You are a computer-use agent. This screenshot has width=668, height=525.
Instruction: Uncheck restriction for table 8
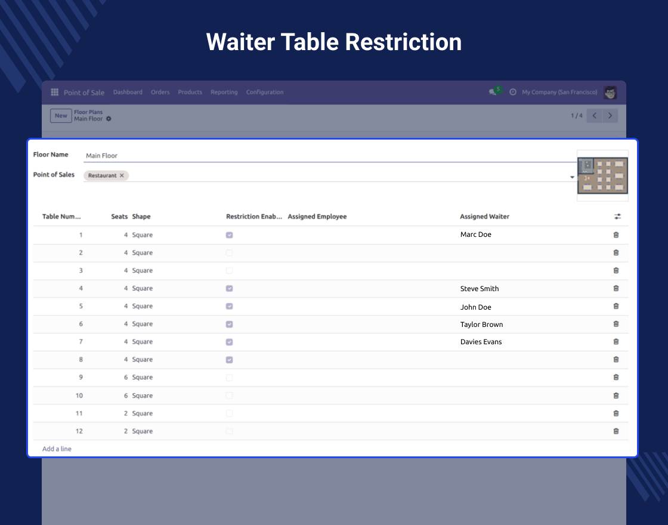(229, 360)
